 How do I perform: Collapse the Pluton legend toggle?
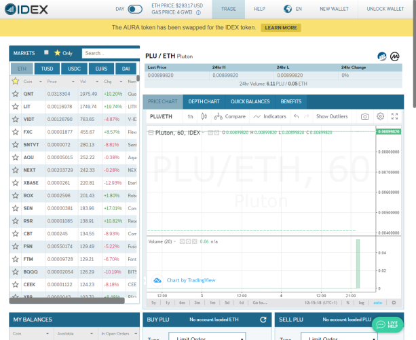151,133
